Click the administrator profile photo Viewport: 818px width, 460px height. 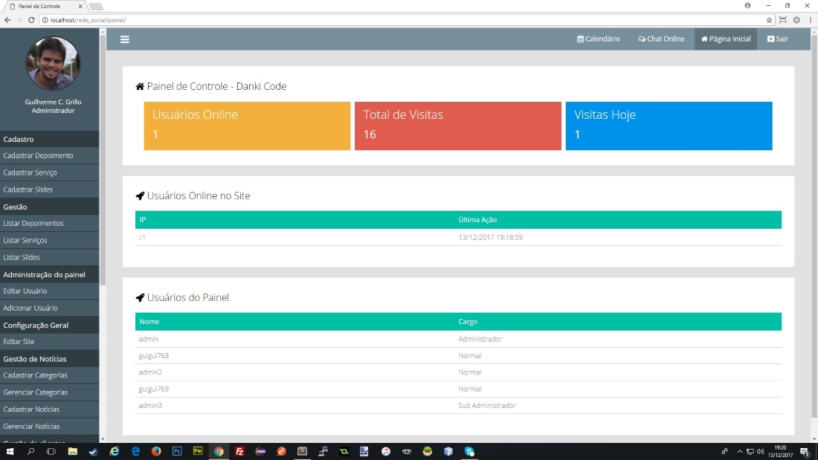pyautogui.click(x=52, y=64)
